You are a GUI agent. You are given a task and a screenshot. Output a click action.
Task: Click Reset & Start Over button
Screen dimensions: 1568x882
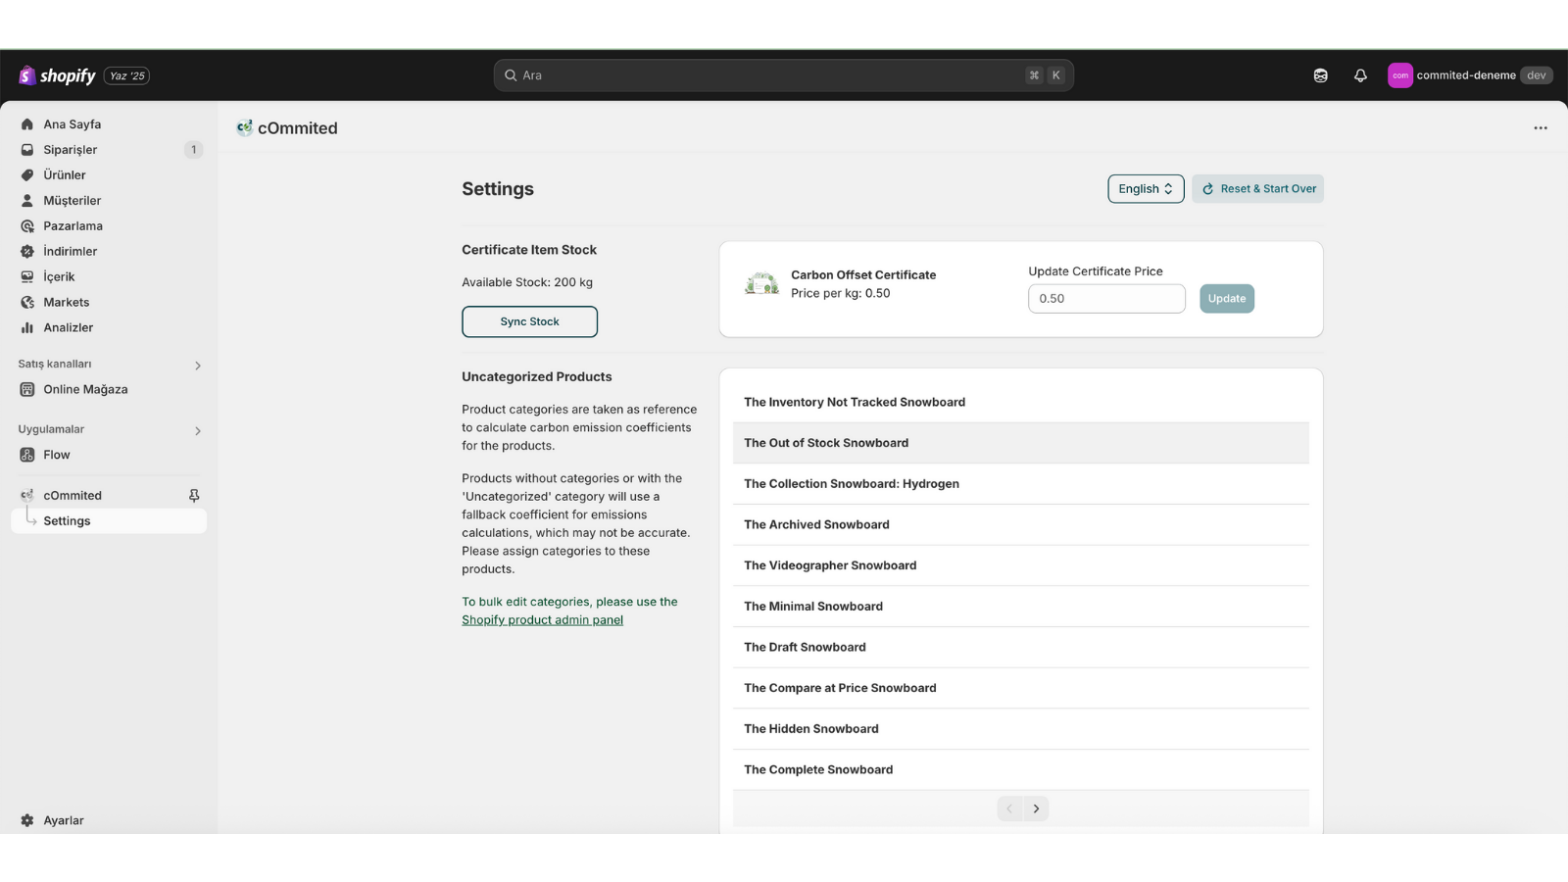1258,189
